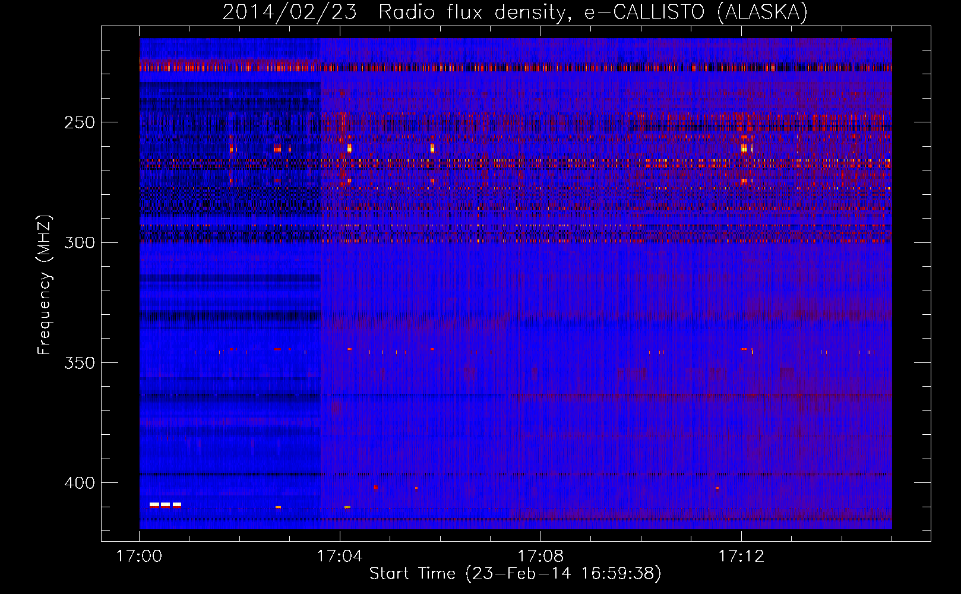This screenshot has height=594, width=961.
Task: Click the 17:04 time tick label
Action: [x=340, y=556]
